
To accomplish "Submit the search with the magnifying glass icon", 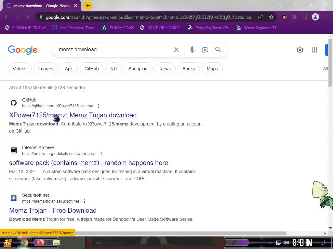I will click(218, 50).
